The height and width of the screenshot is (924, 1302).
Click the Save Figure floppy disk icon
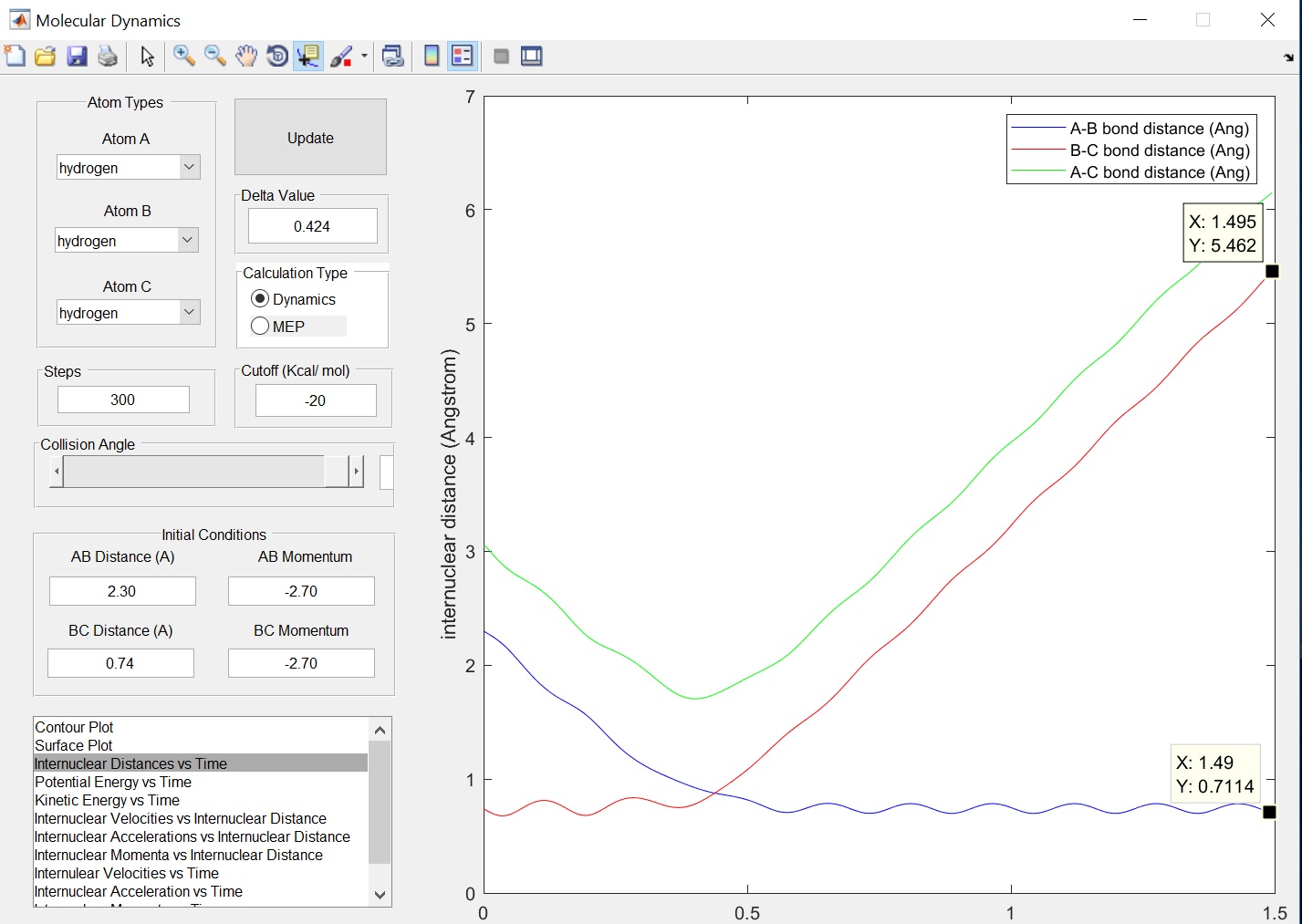point(77,57)
